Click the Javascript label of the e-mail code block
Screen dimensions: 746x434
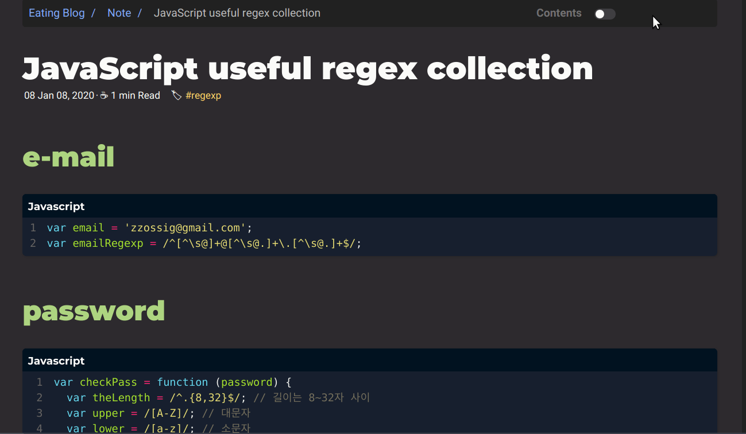[56, 206]
